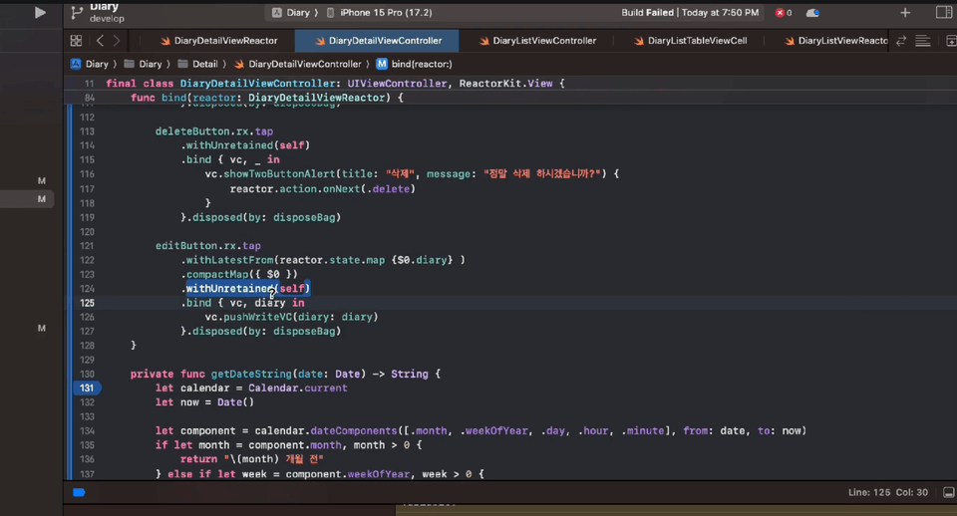957x516 pixels.
Task: Click Calendar.current on line 131
Action: coord(298,387)
